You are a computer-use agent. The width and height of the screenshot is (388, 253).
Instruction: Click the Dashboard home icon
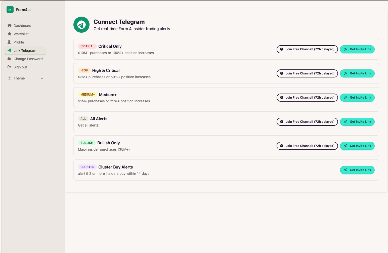click(x=10, y=25)
